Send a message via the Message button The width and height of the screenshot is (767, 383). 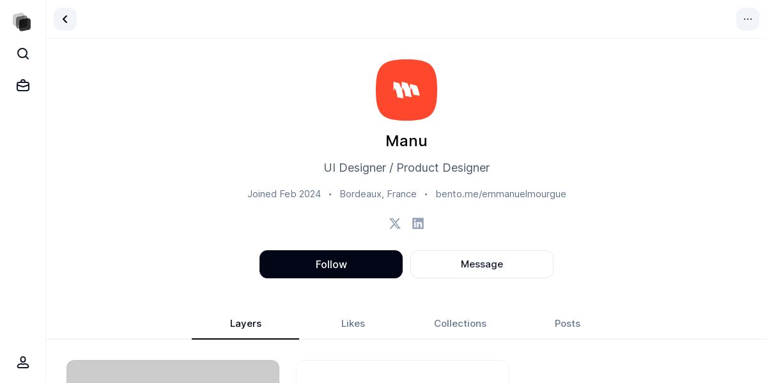click(x=482, y=264)
